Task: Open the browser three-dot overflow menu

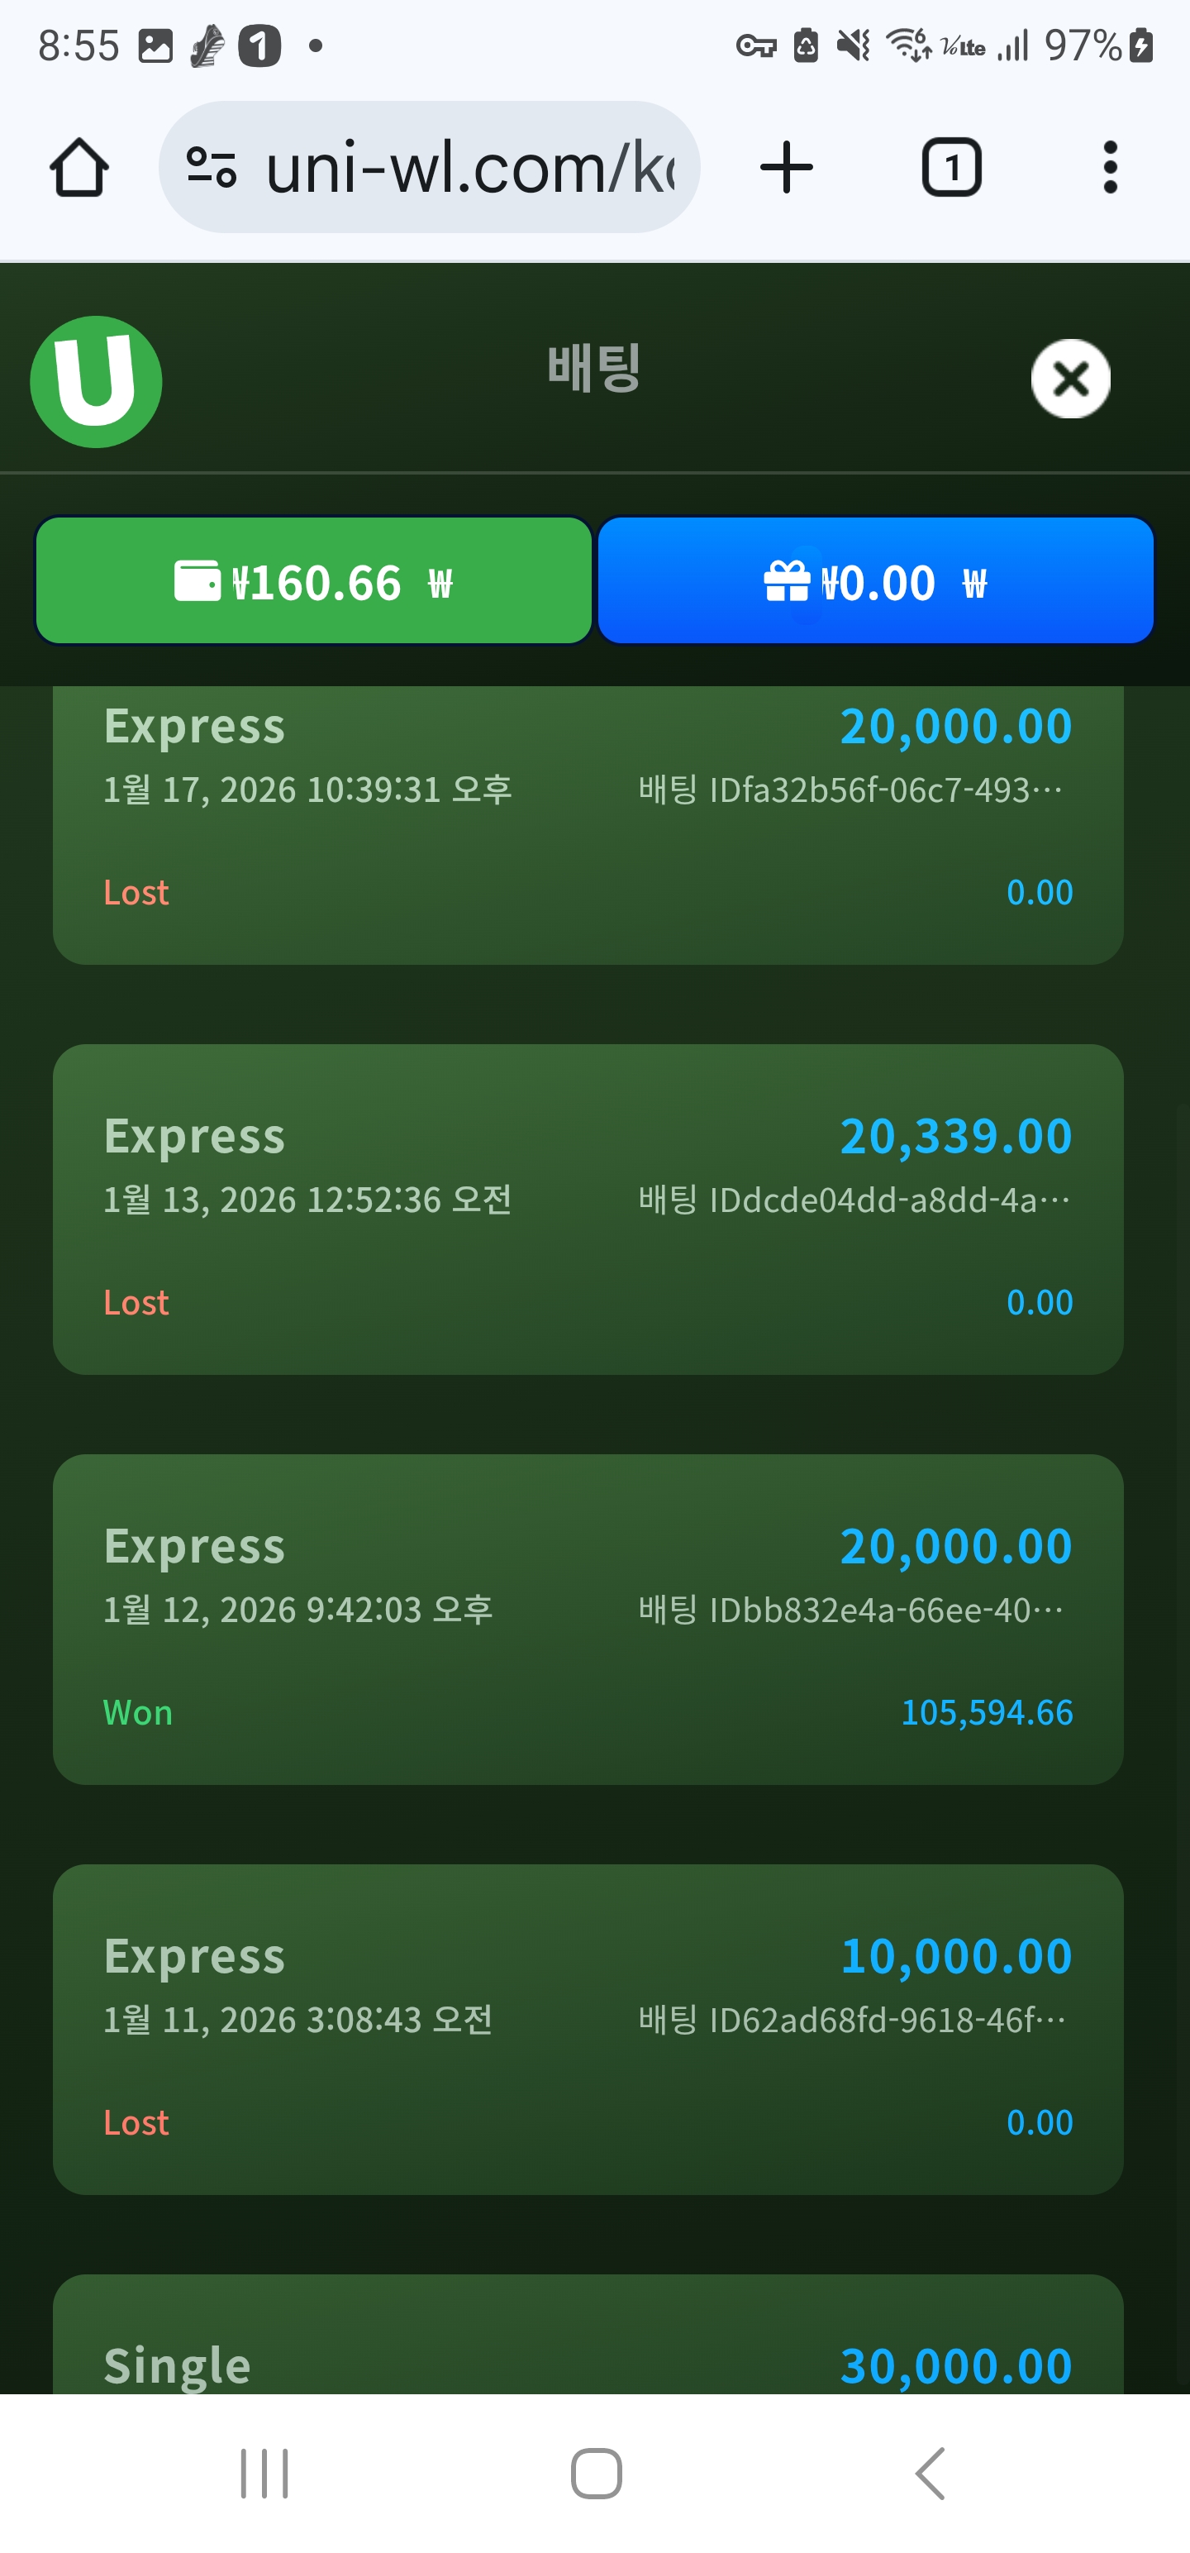Action: tap(1110, 168)
